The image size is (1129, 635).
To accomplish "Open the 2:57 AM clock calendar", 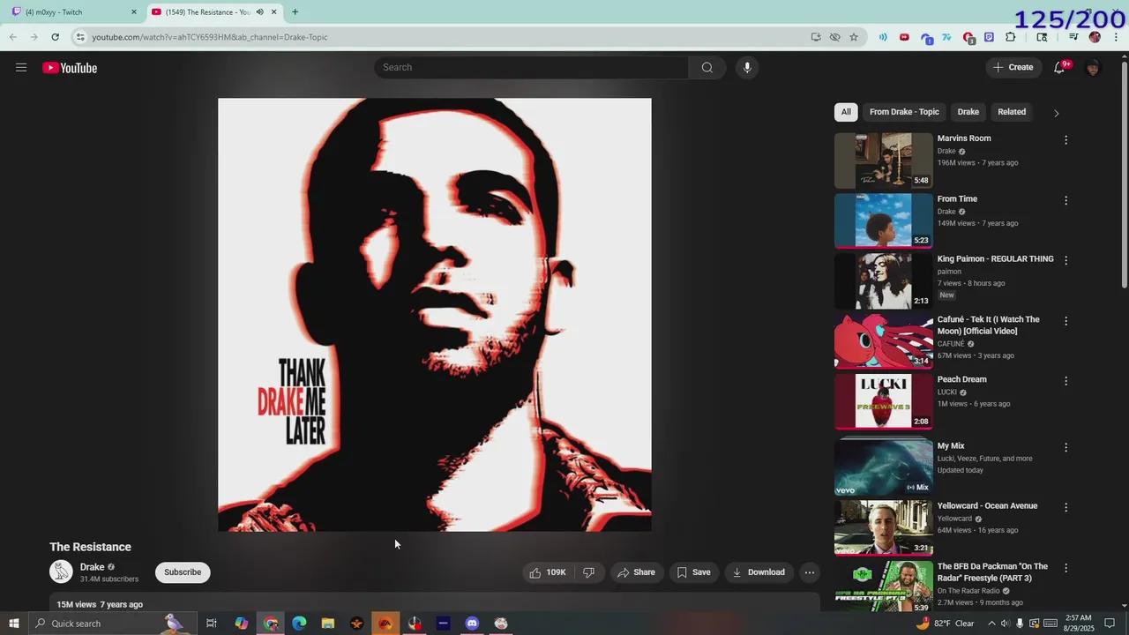I will tap(1079, 624).
